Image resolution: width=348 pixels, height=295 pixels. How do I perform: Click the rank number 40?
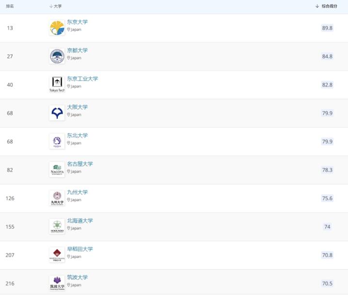coord(10,85)
